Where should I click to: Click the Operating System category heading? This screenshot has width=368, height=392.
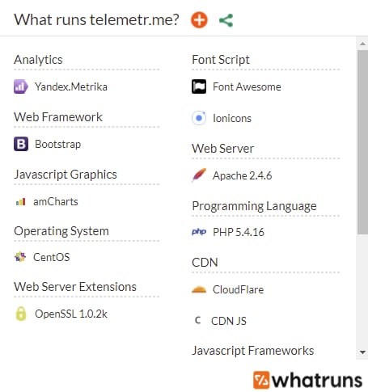(61, 231)
